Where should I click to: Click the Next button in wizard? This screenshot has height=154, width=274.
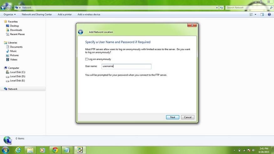point(173,117)
